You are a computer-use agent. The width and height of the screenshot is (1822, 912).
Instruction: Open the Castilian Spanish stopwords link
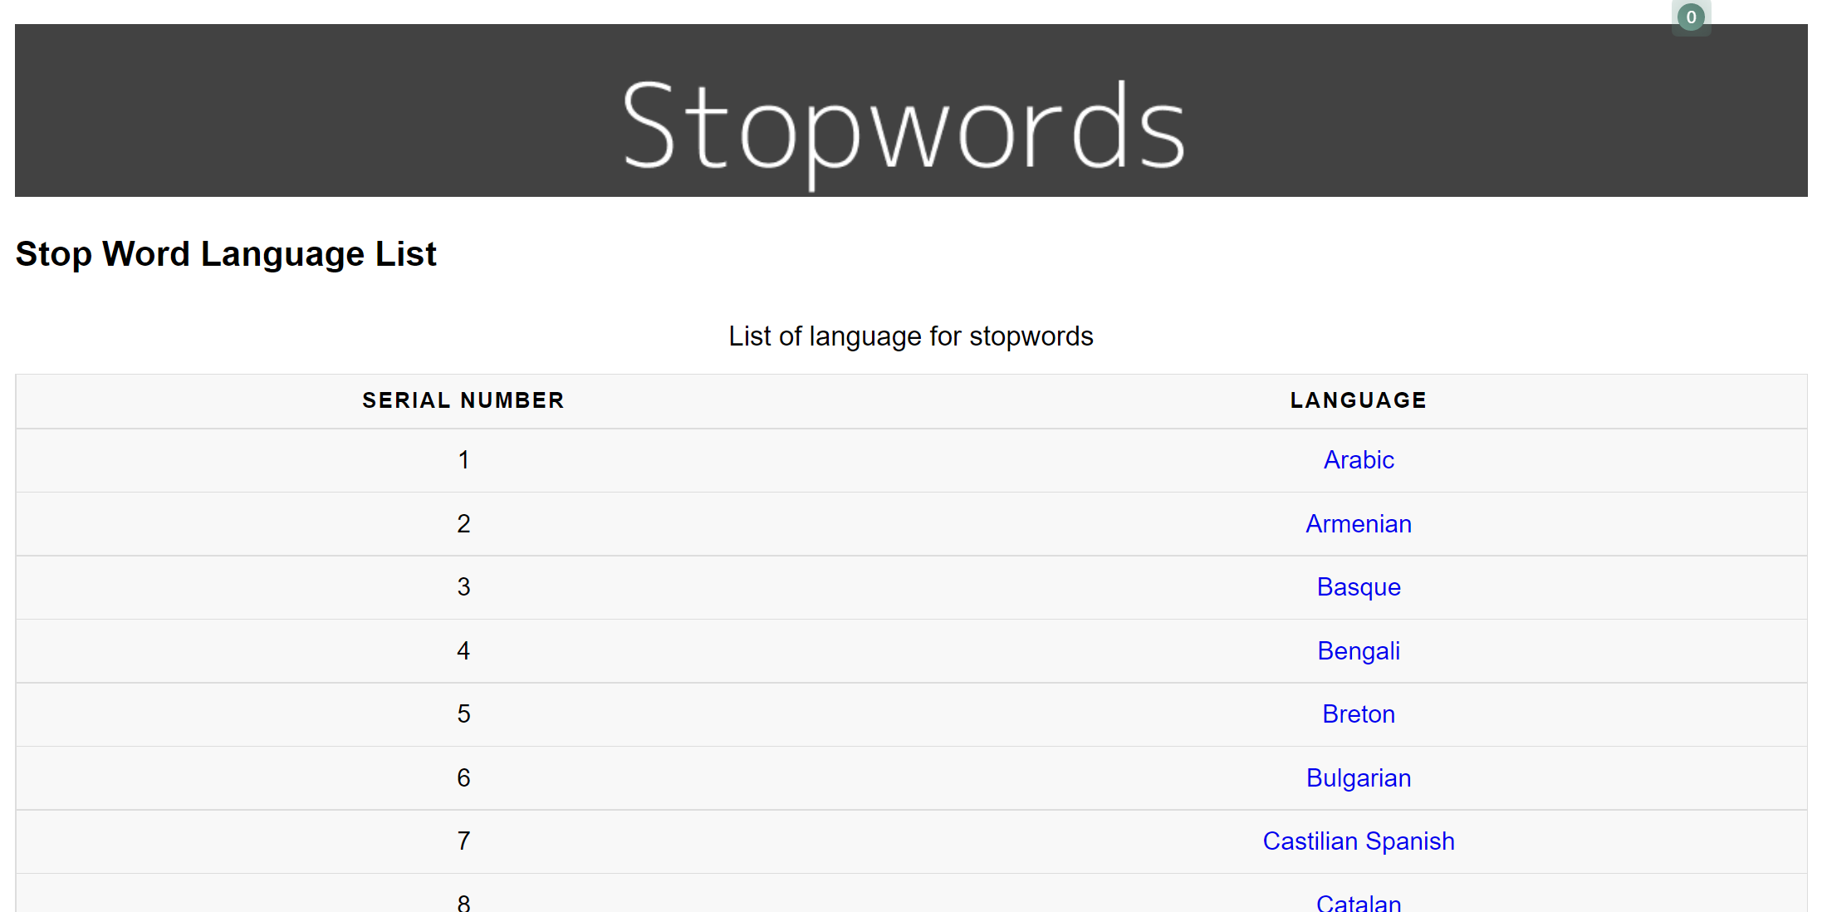(x=1359, y=841)
